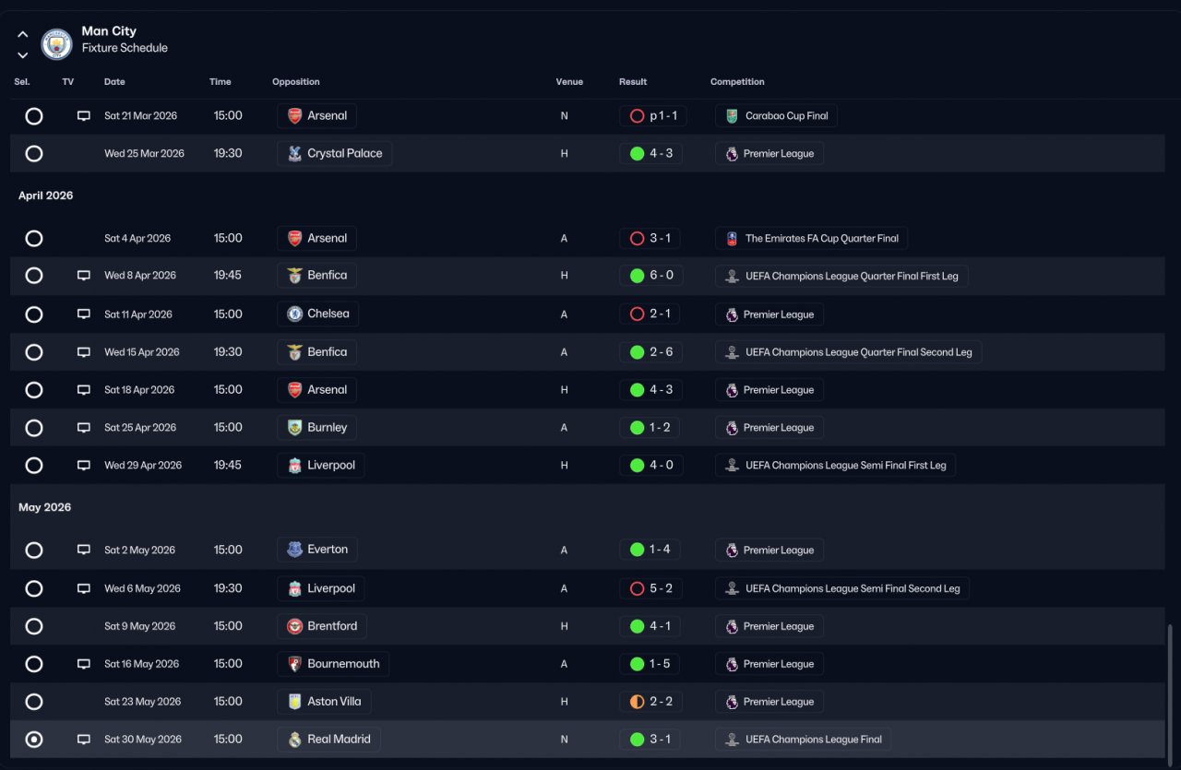The image size is (1181, 770).
Task: Click the Man City club crest
Action: click(57, 44)
